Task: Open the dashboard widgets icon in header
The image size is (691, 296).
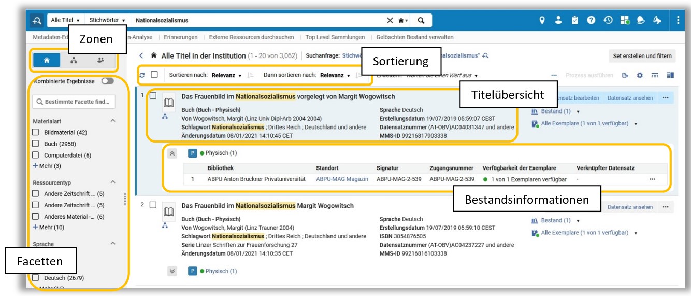Action: click(625, 20)
